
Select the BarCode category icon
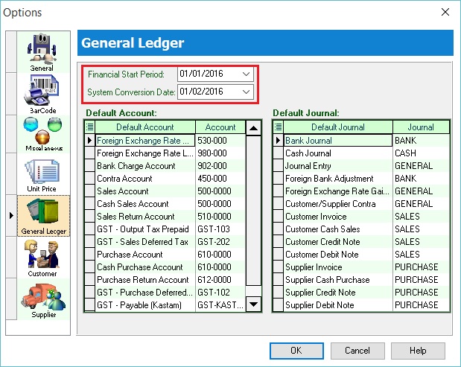[42, 94]
